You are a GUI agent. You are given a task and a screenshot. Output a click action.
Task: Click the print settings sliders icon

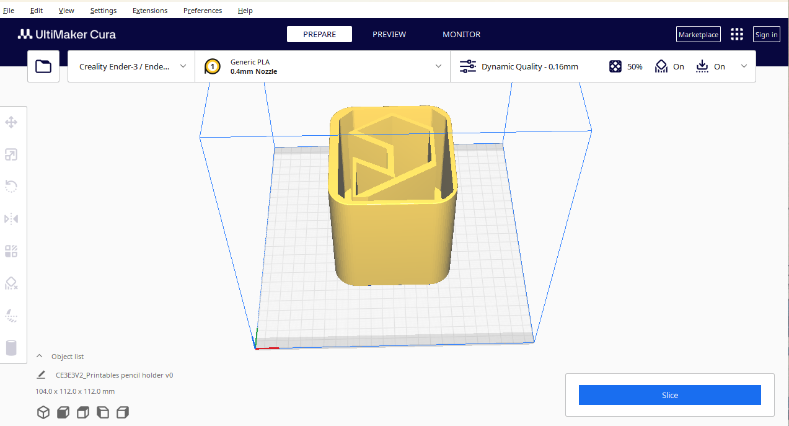click(468, 66)
